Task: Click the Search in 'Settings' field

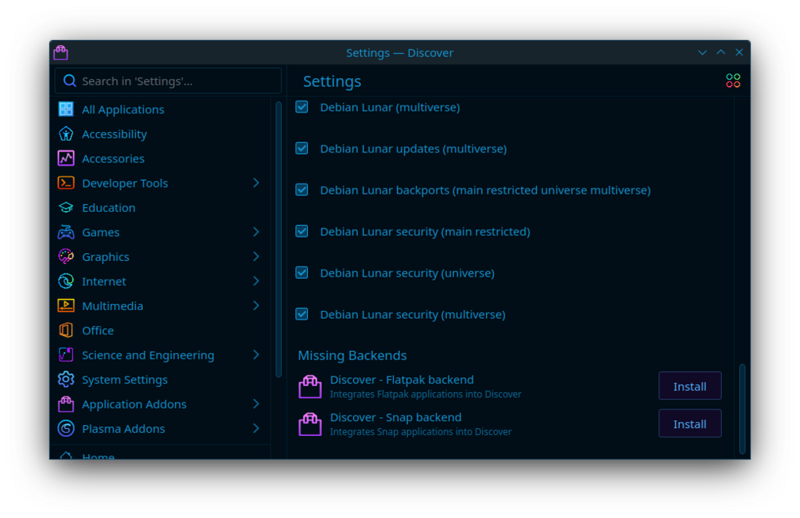Action: (x=168, y=81)
